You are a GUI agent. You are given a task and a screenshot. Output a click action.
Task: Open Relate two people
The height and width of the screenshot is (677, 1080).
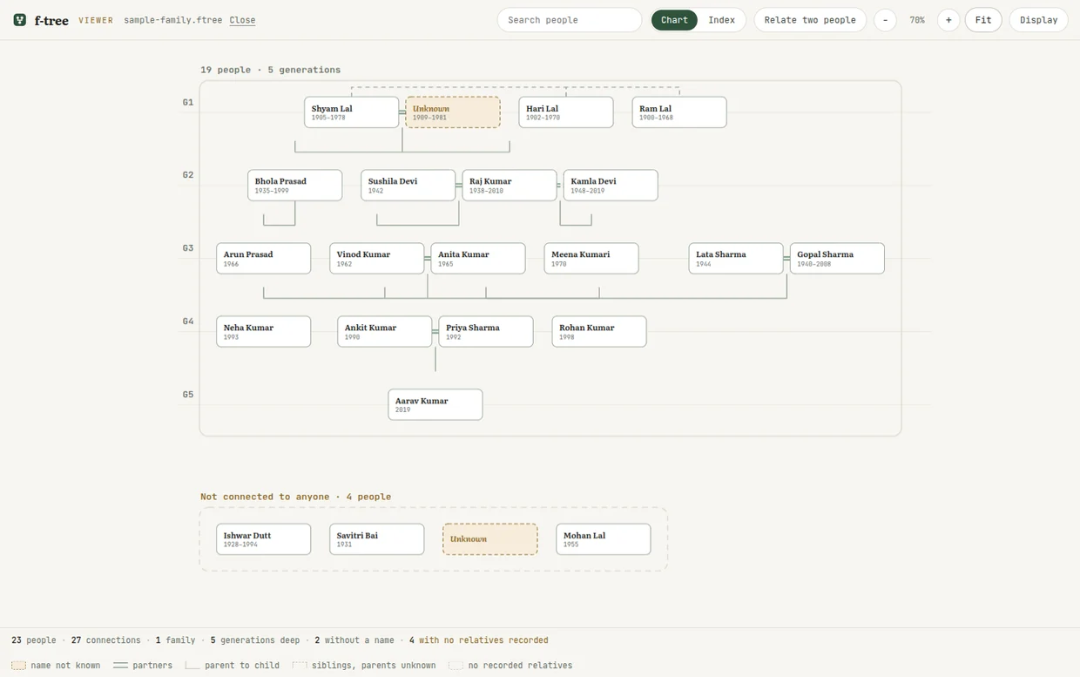[810, 20]
